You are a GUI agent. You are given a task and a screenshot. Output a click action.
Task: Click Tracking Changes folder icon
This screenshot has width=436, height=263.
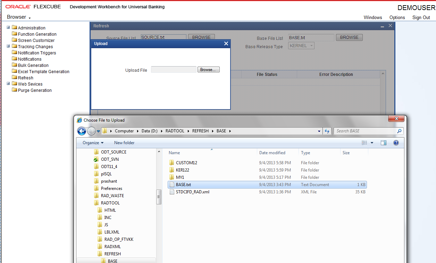click(14, 46)
